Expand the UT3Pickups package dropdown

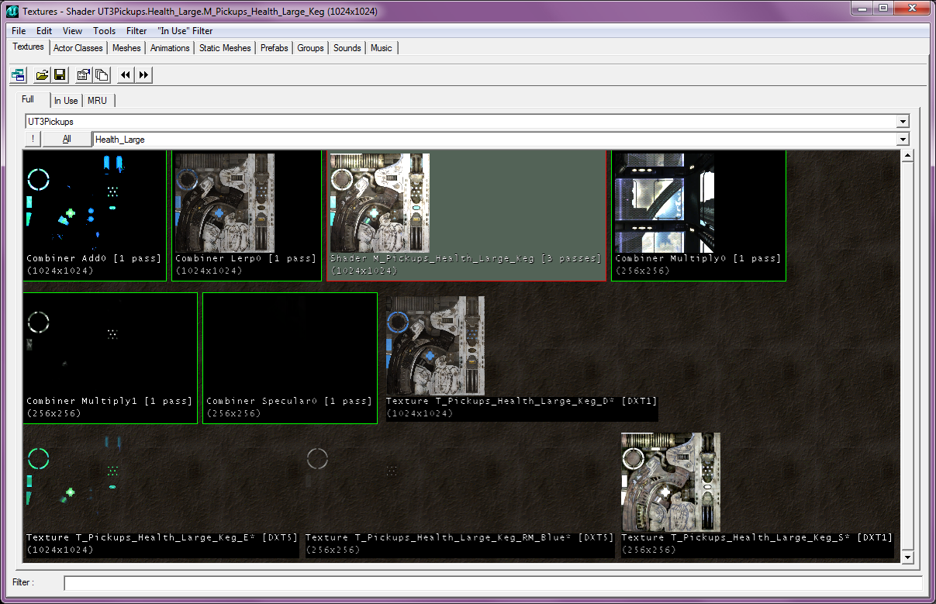(x=902, y=122)
